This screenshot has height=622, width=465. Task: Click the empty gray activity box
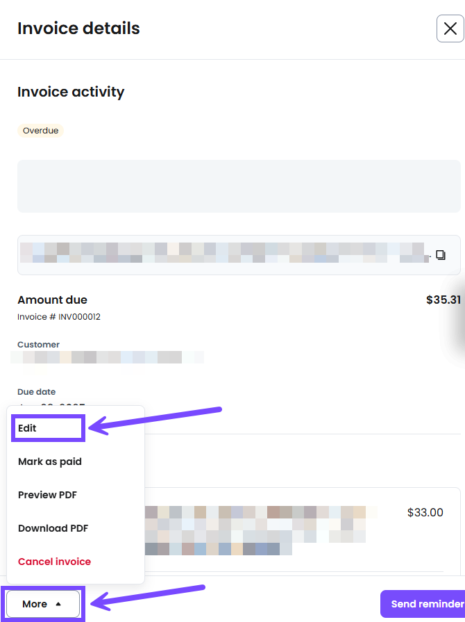point(239,186)
